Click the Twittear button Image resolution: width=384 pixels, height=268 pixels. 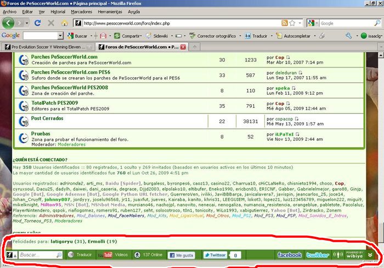pos(215,255)
